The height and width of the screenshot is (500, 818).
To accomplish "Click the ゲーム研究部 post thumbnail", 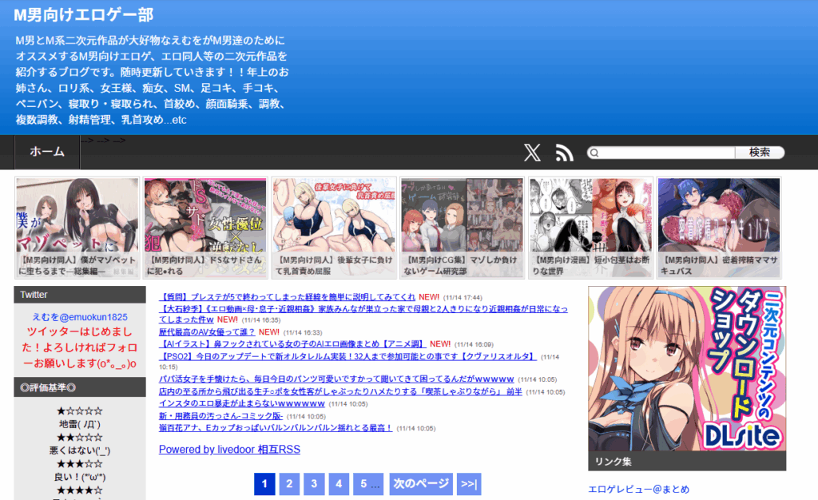I will pyautogui.click(x=462, y=227).
